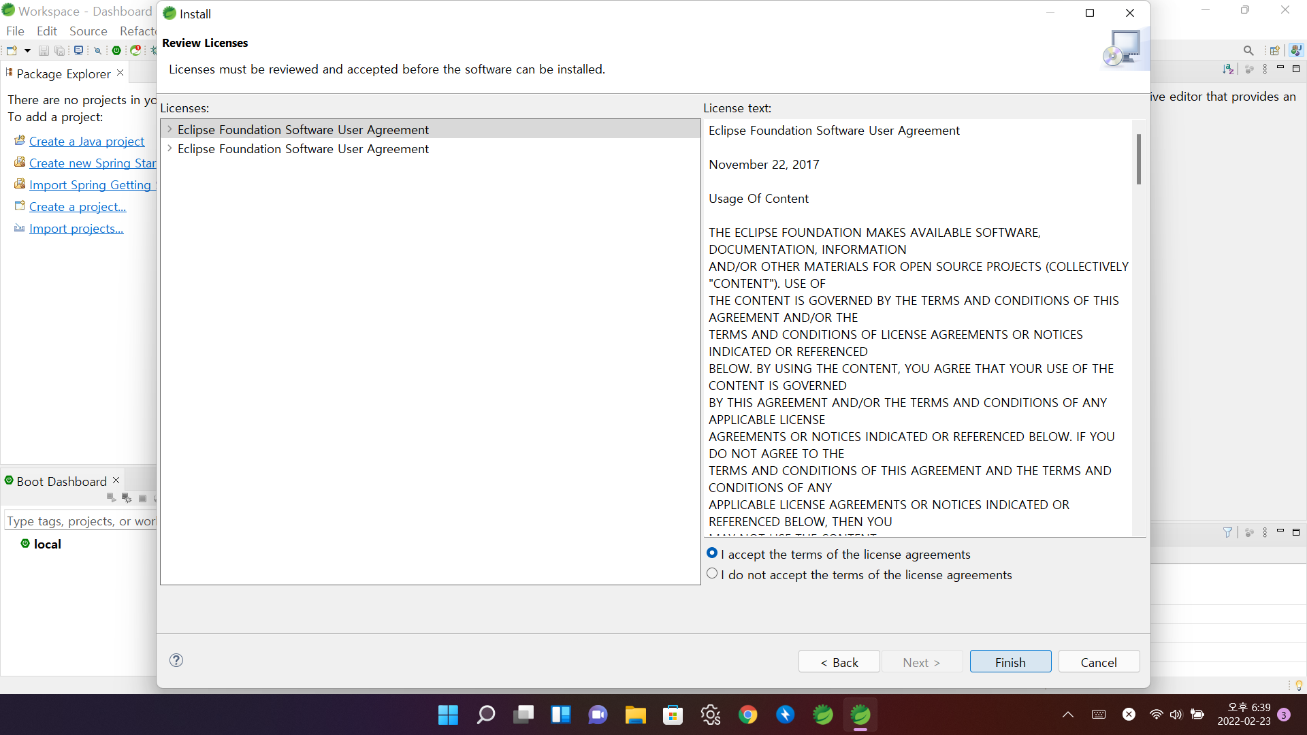Open Chrome from the taskbar
Viewport: 1307px width, 735px height.
tap(747, 715)
